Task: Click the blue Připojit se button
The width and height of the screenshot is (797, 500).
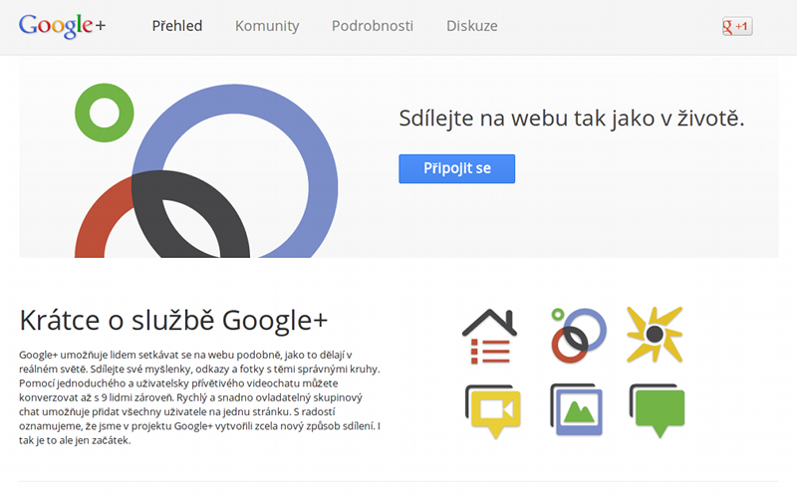Action: [x=456, y=168]
